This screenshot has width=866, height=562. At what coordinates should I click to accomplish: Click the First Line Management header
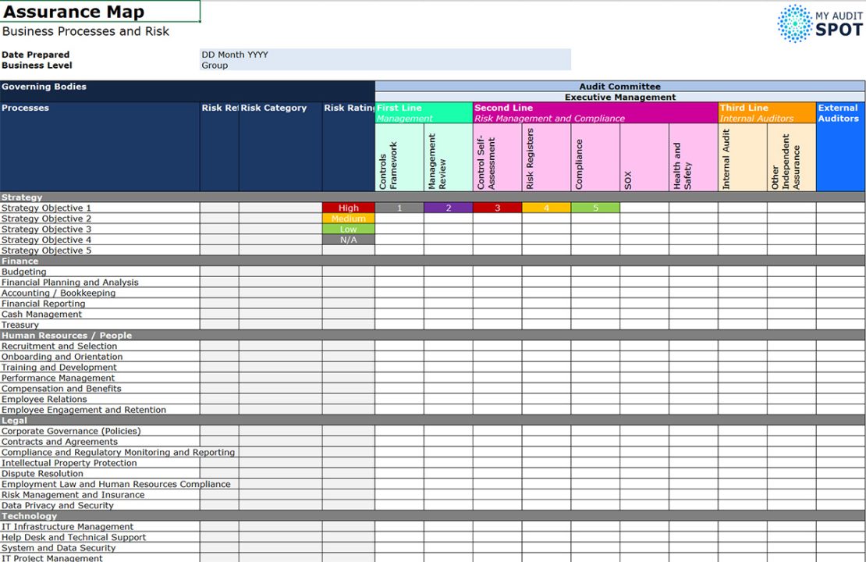click(424, 113)
